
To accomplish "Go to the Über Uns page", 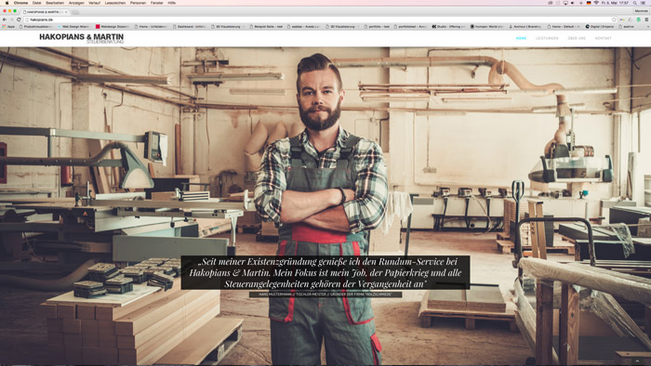I will [x=577, y=38].
